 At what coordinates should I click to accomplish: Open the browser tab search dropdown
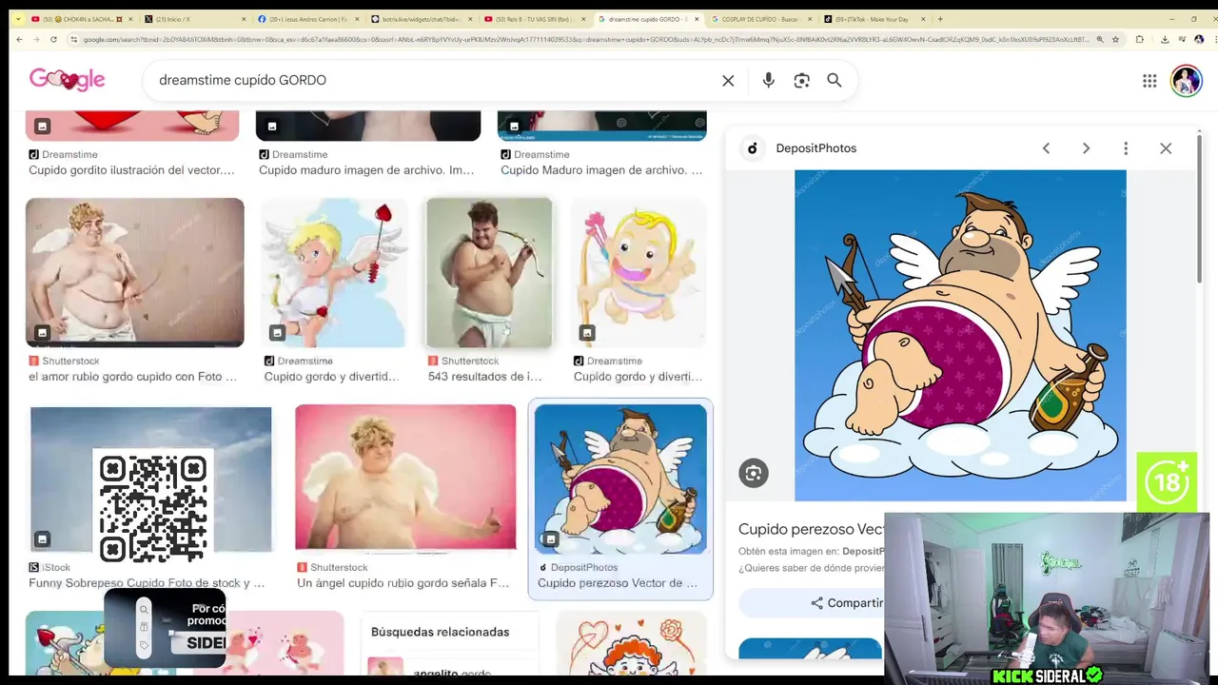click(17, 19)
